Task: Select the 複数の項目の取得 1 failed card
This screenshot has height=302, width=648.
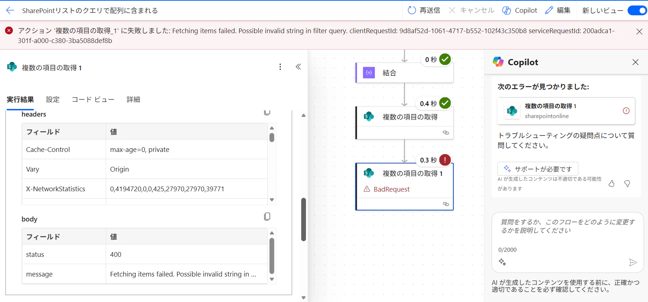Action: pos(404,187)
